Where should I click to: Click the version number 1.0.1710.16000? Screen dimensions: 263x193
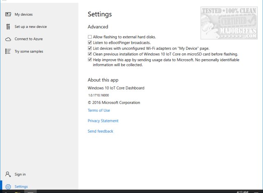99,95
